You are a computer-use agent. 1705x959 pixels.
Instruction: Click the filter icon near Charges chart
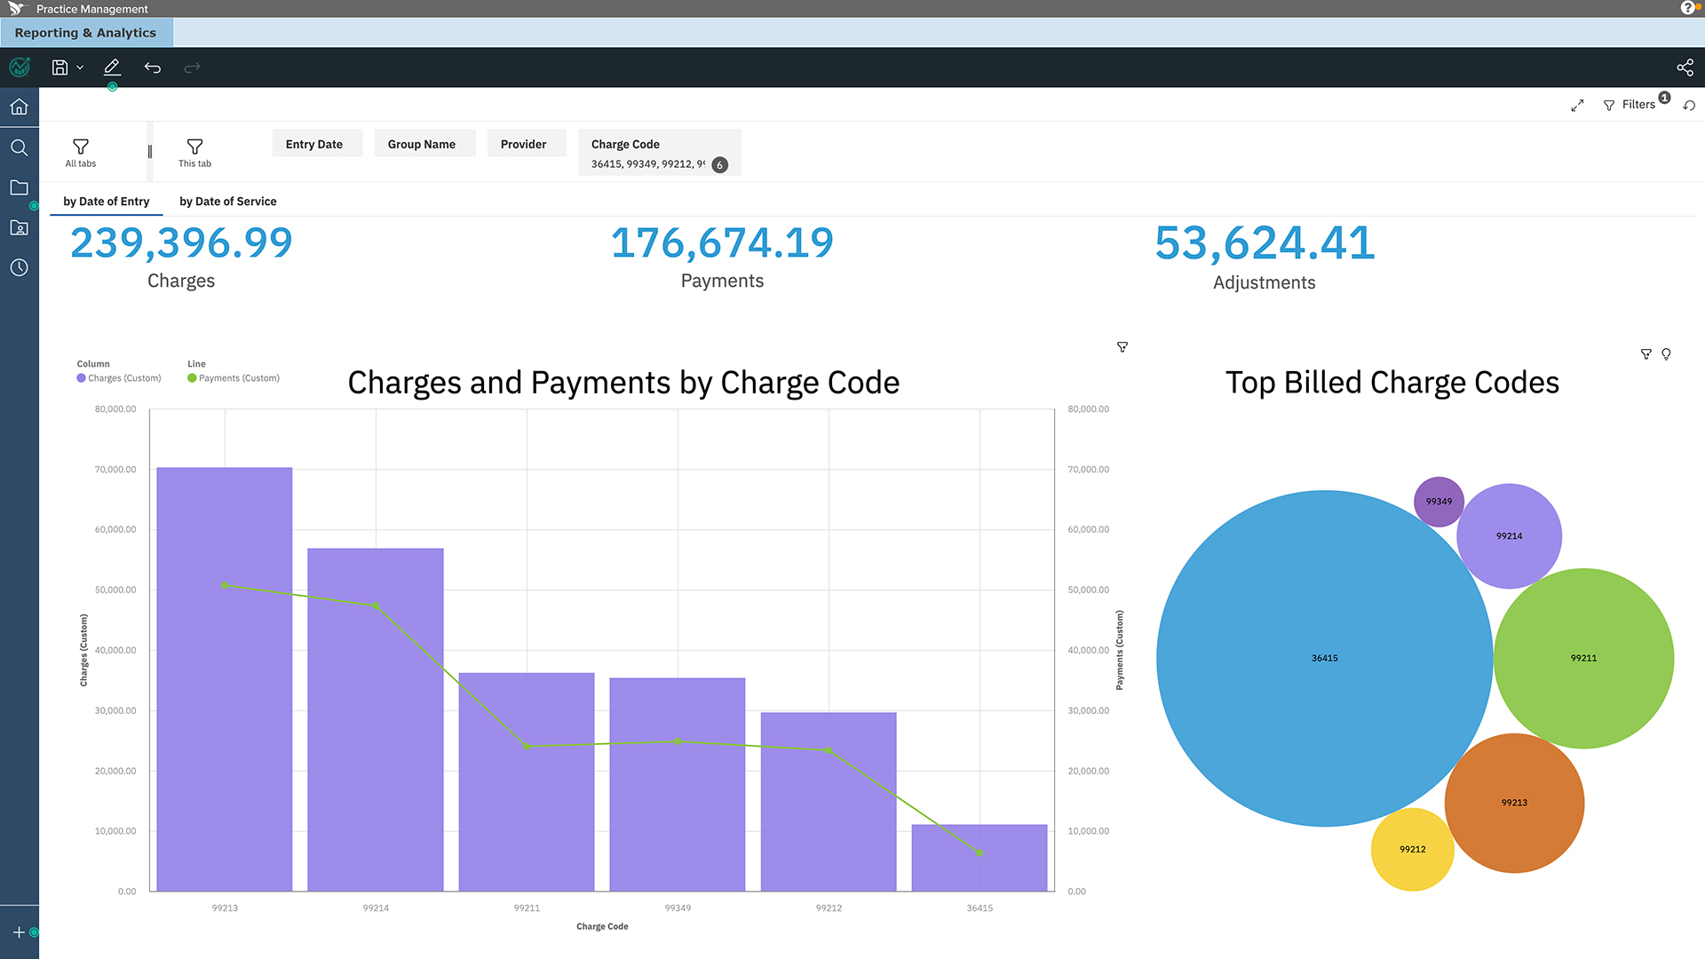pyautogui.click(x=1122, y=348)
